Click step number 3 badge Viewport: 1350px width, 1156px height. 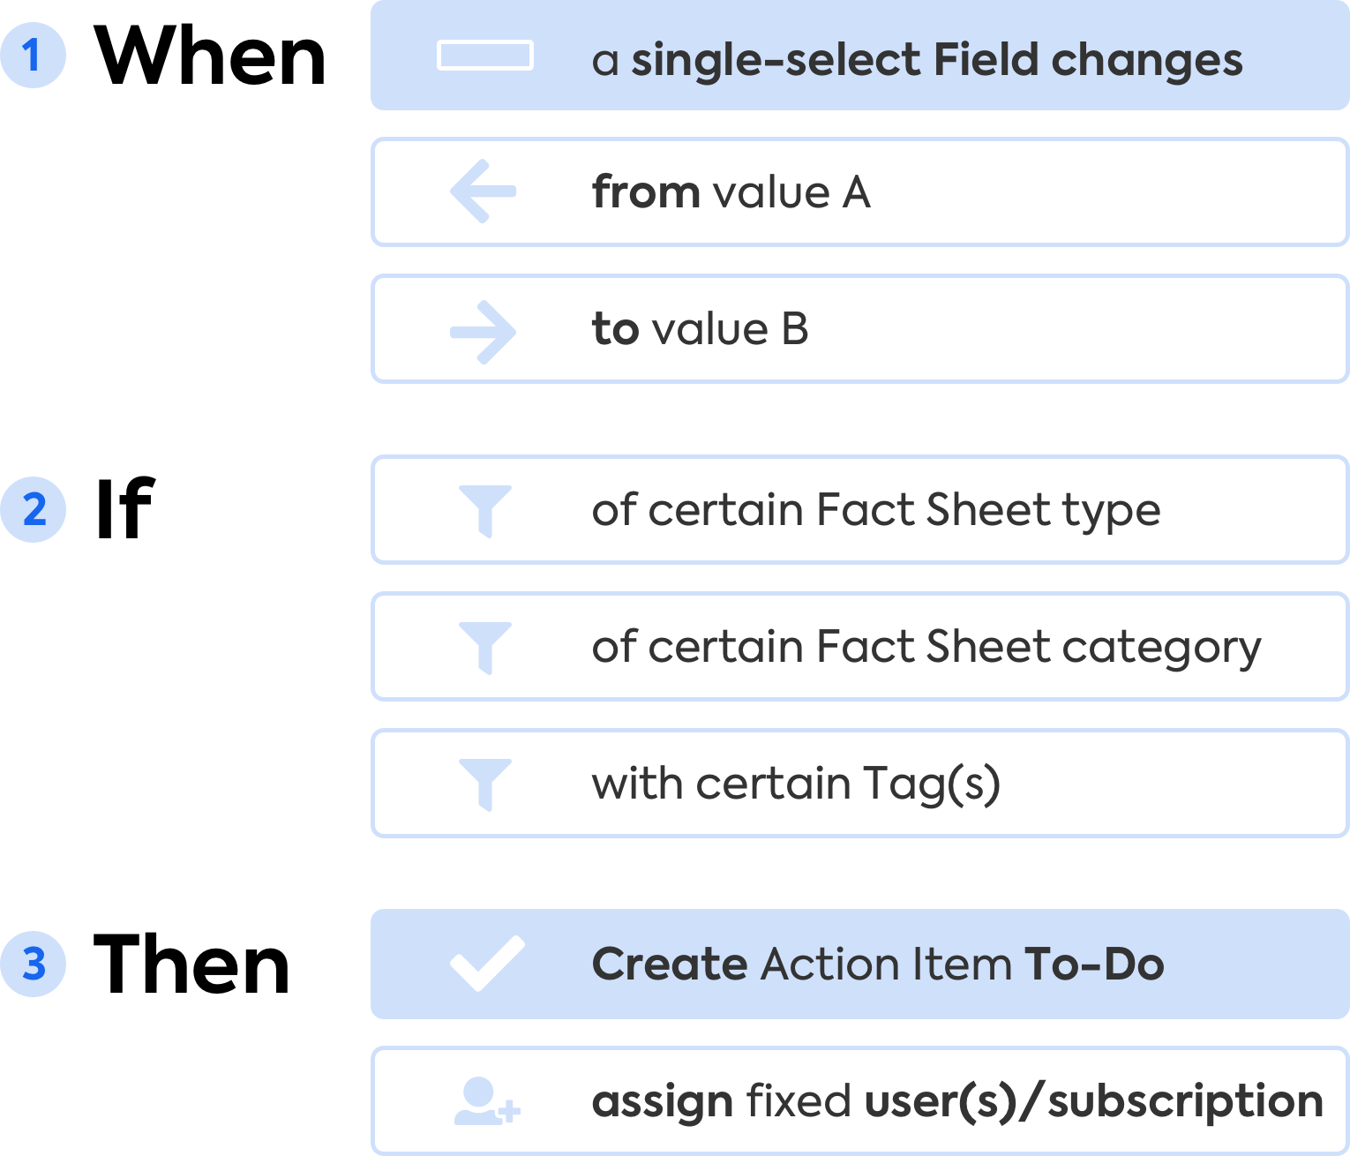click(x=34, y=964)
